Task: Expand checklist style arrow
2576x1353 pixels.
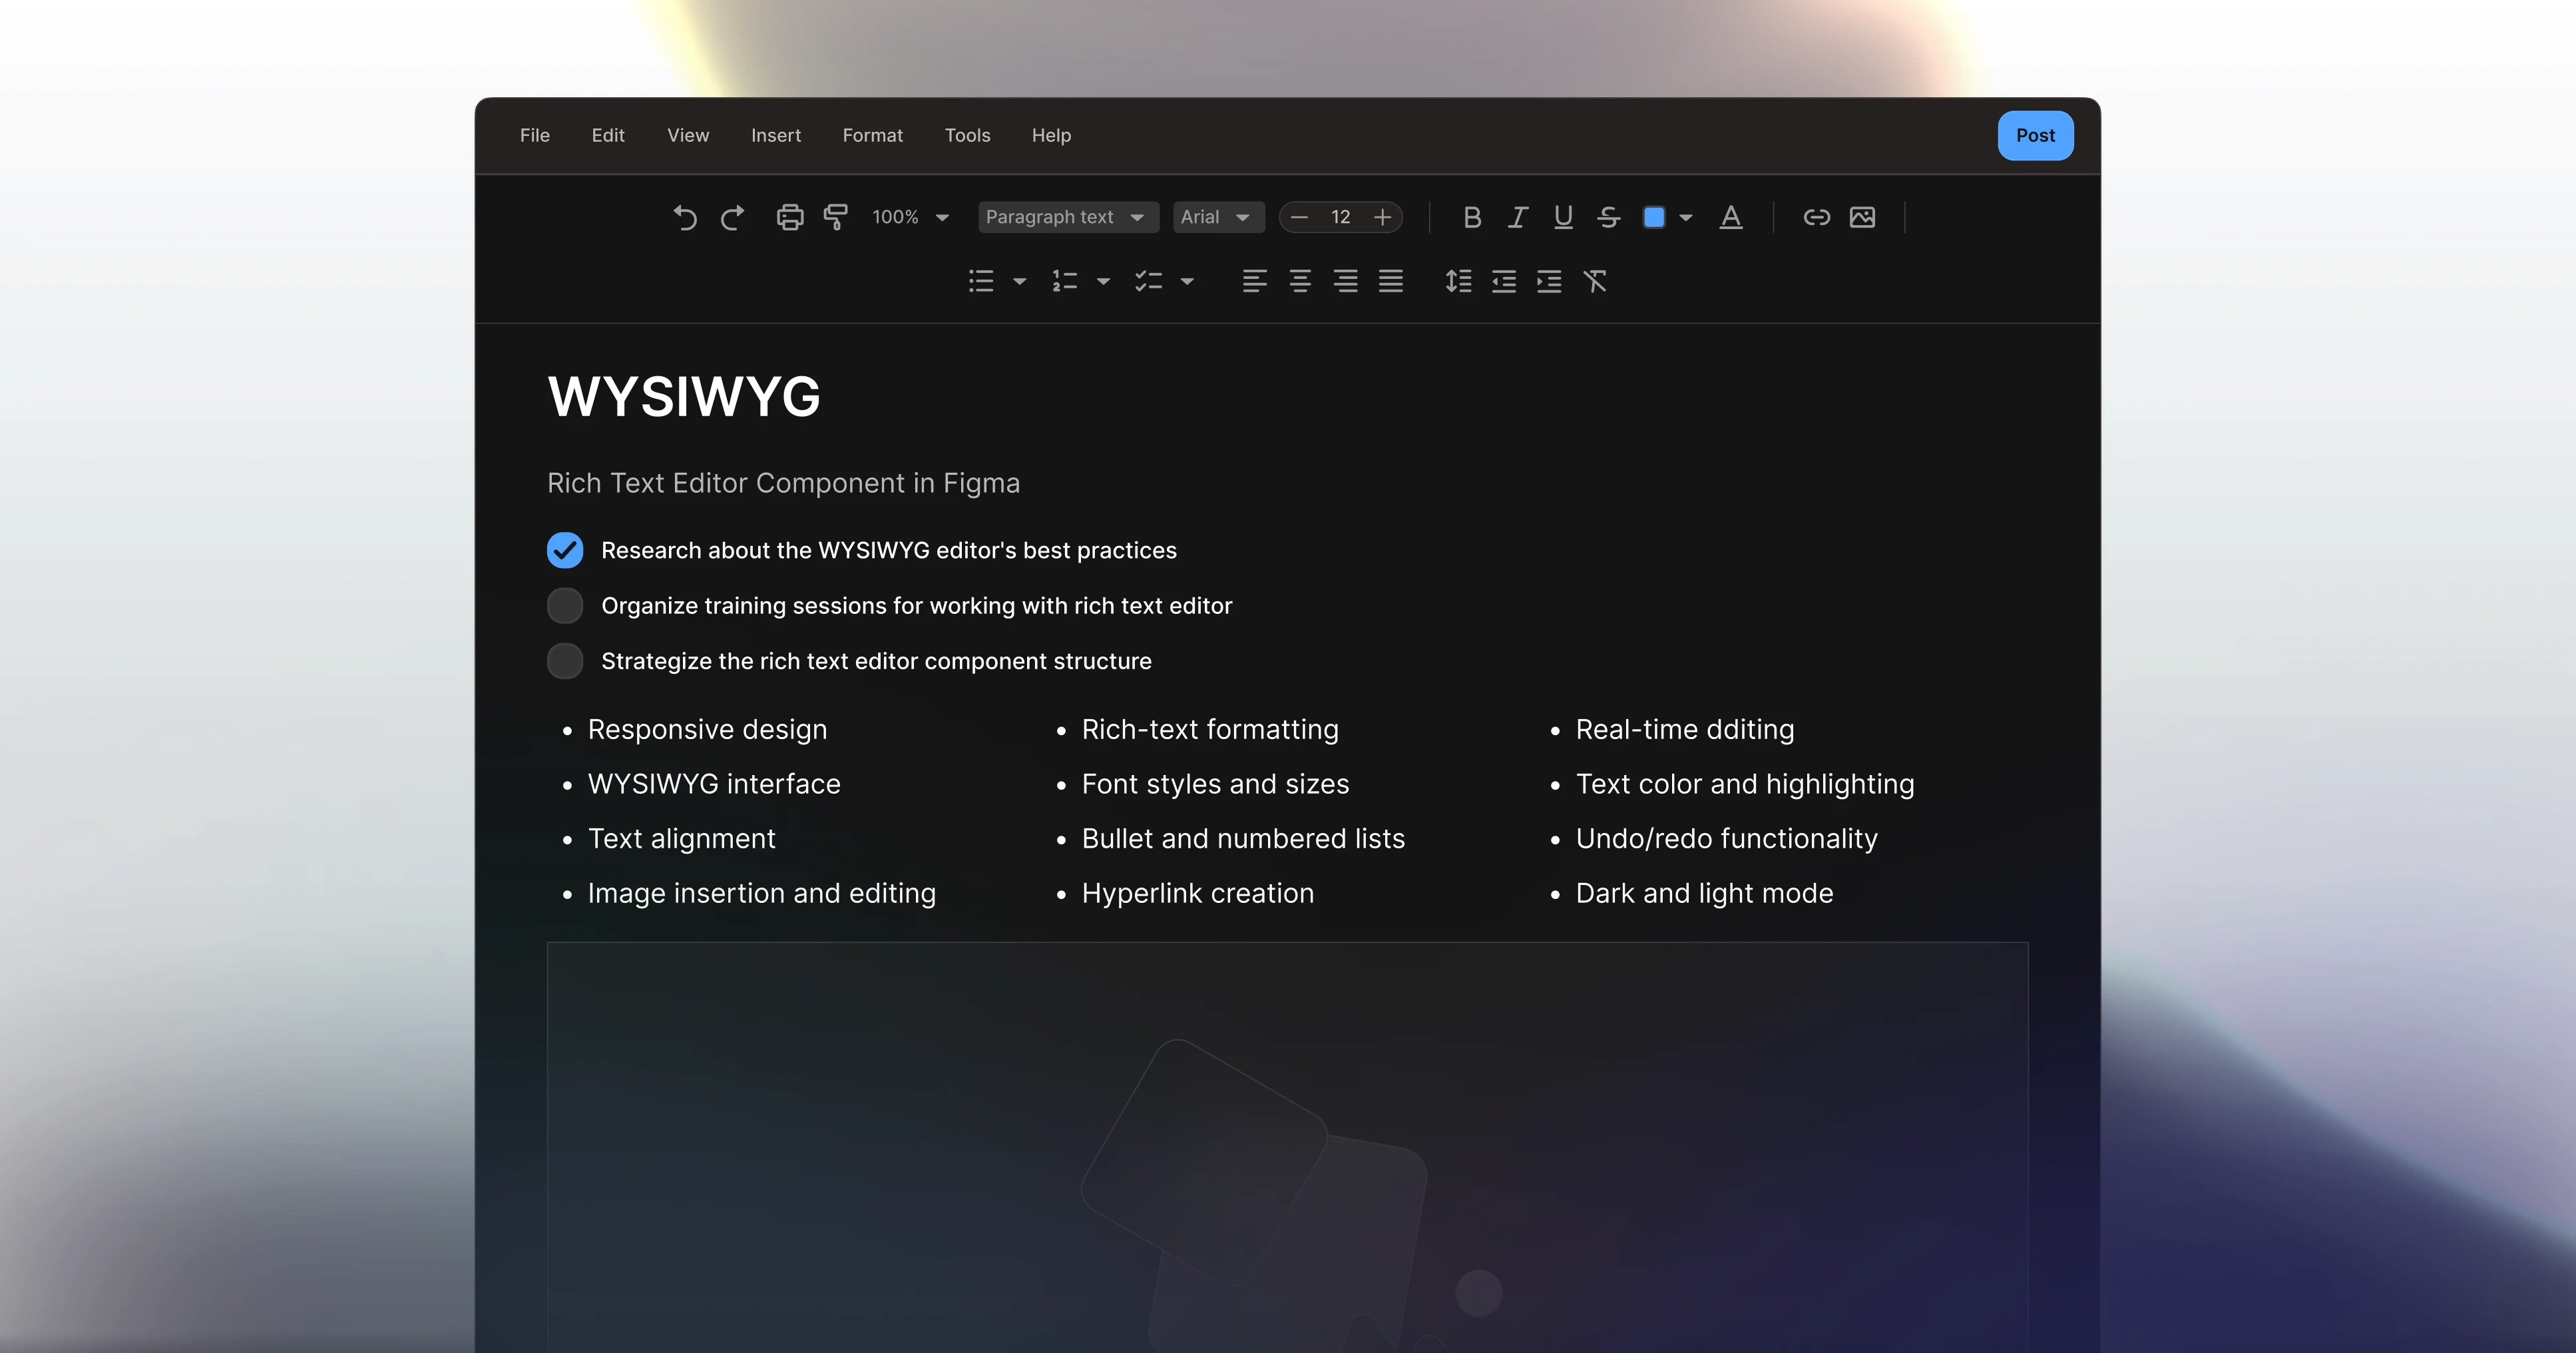Action: tap(1187, 282)
